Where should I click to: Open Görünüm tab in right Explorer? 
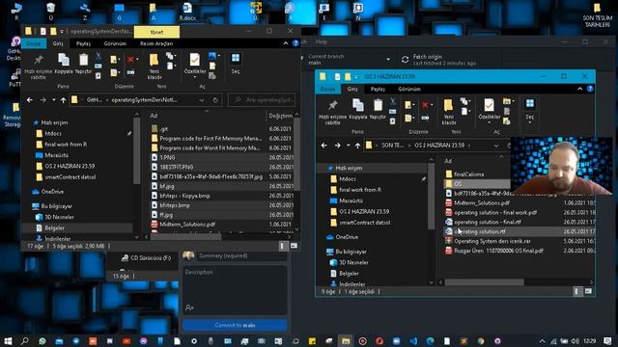[409, 90]
